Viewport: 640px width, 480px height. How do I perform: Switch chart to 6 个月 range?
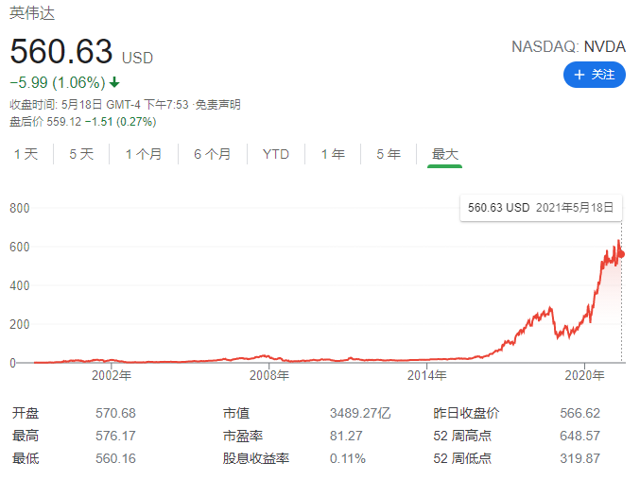[213, 154]
